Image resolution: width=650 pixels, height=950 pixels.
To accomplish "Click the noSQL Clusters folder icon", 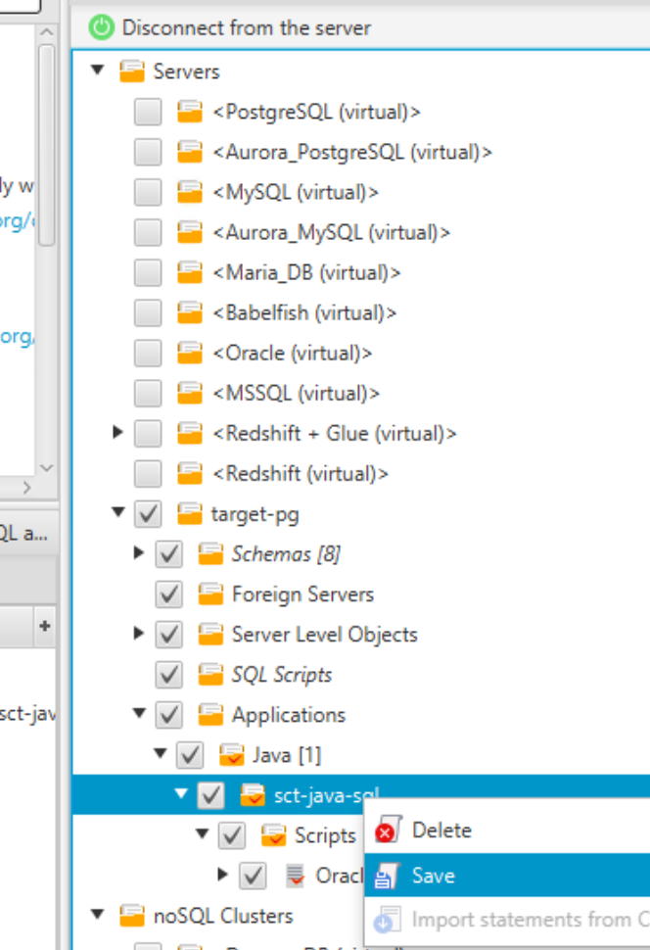I will pos(132,917).
